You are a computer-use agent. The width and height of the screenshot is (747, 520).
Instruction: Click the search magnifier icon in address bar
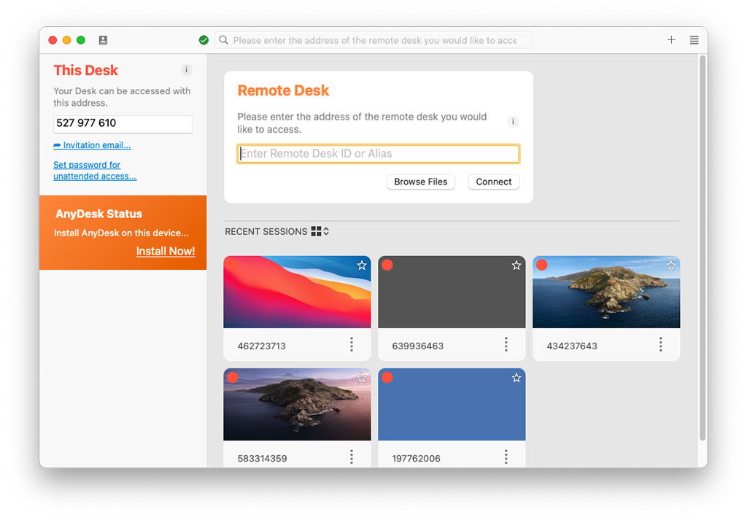[223, 40]
